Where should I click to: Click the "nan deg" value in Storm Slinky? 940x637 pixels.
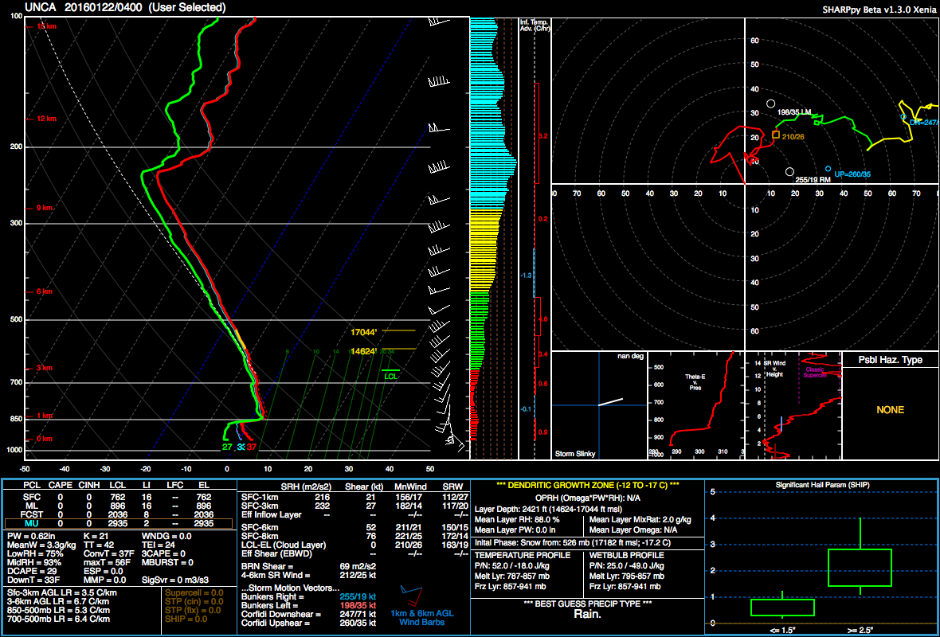click(x=630, y=357)
